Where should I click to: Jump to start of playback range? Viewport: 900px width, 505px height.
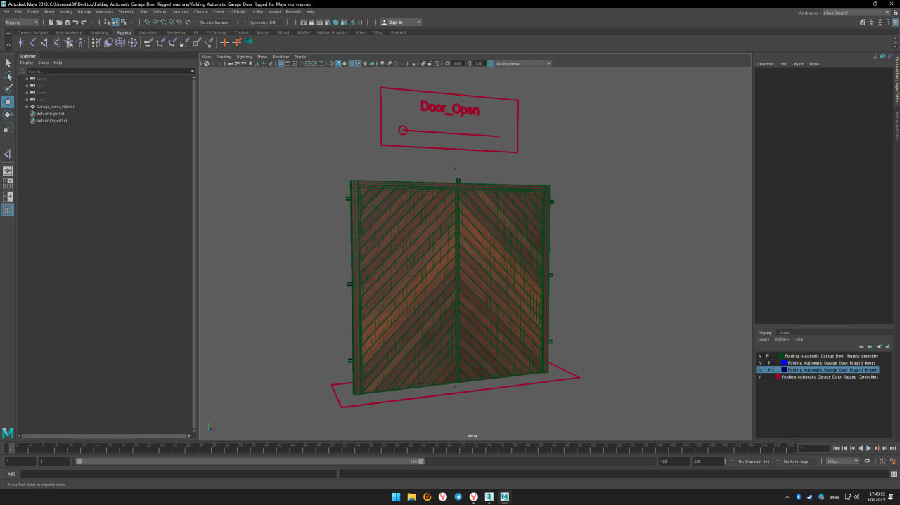coord(836,448)
